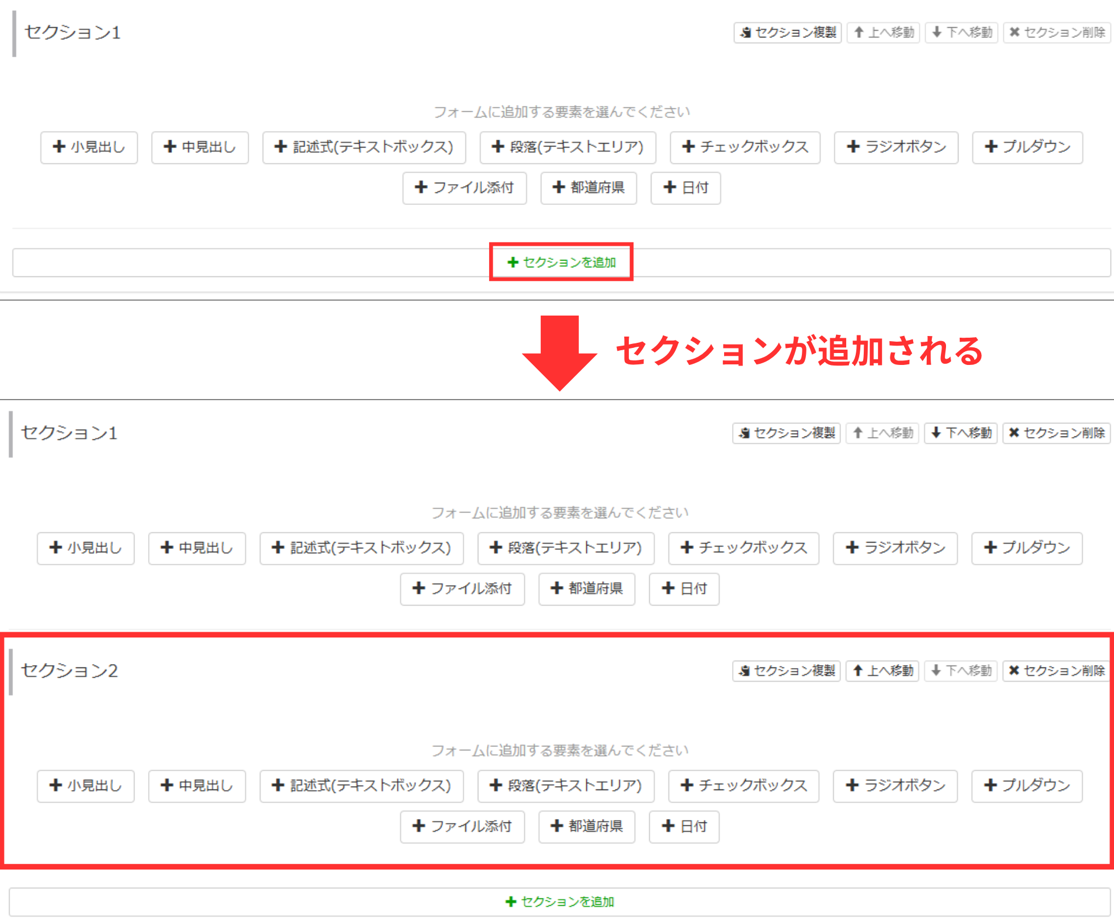Viewport: 1114px width, 924px height.
Task: Click 下へ移動 for セクション1 above セクション2
Action: pyautogui.click(x=961, y=433)
